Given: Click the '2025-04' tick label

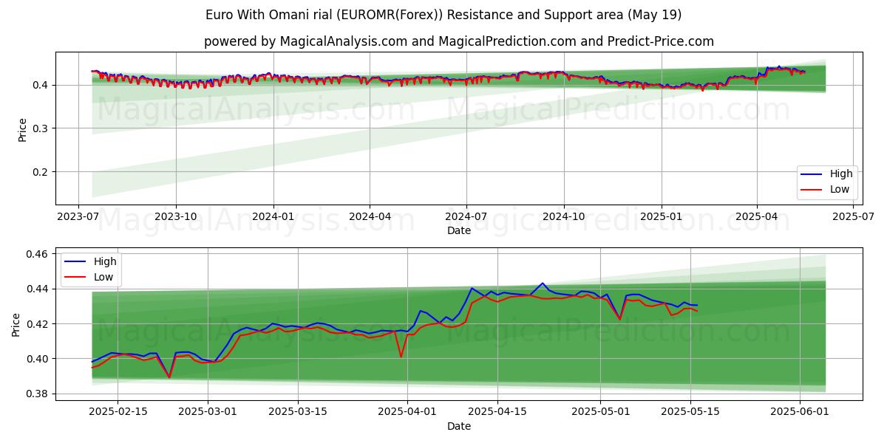Looking at the screenshot, I should tap(757, 217).
